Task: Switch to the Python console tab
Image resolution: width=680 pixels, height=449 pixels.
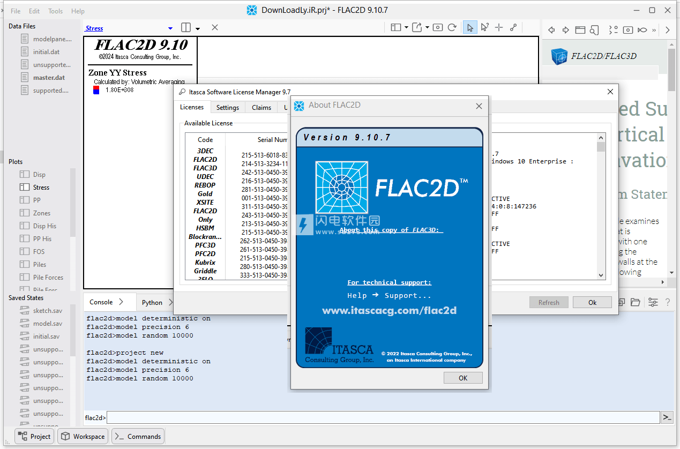Action: [x=152, y=302]
